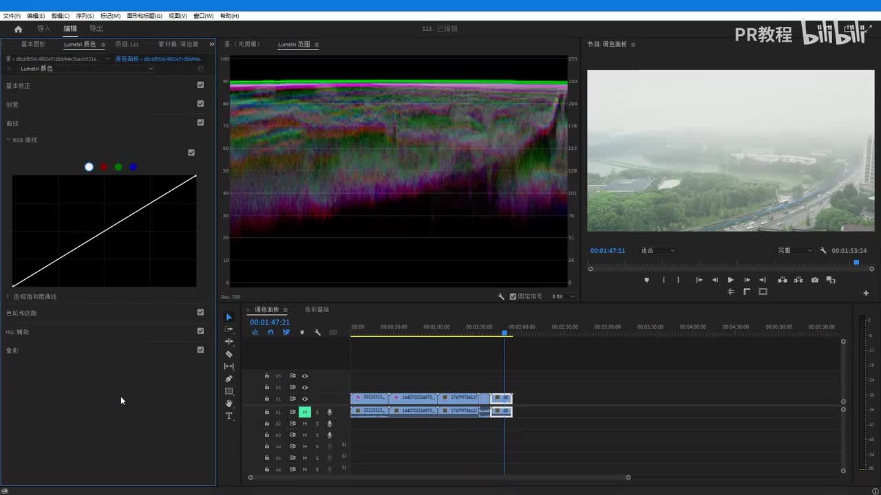Image resolution: width=881 pixels, height=495 pixels.
Task: Unmute audio track A1 via M button
Action: pyautogui.click(x=304, y=412)
